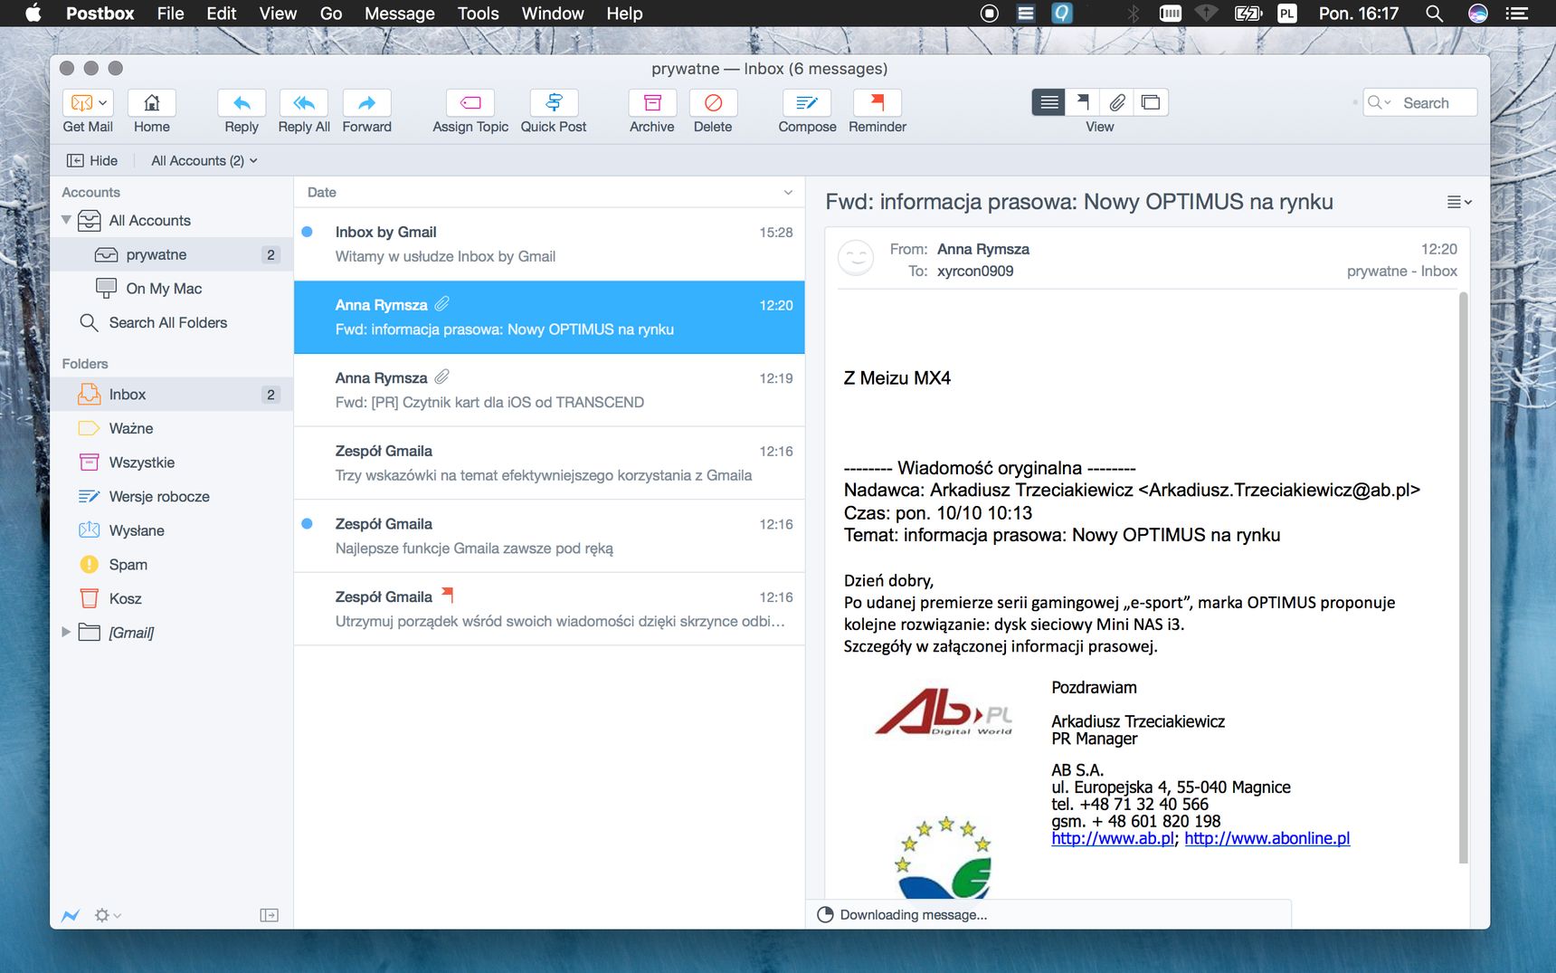Image resolution: width=1556 pixels, height=973 pixels.
Task: Open the Ważne folder
Action: click(172, 428)
